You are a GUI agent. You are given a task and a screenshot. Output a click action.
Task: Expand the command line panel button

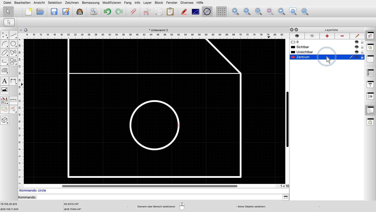pyautogui.click(x=286, y=197)
